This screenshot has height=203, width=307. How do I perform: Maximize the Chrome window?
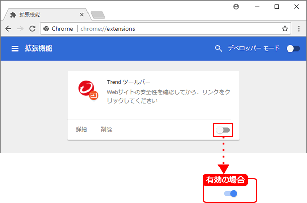(x=277, y=7)
